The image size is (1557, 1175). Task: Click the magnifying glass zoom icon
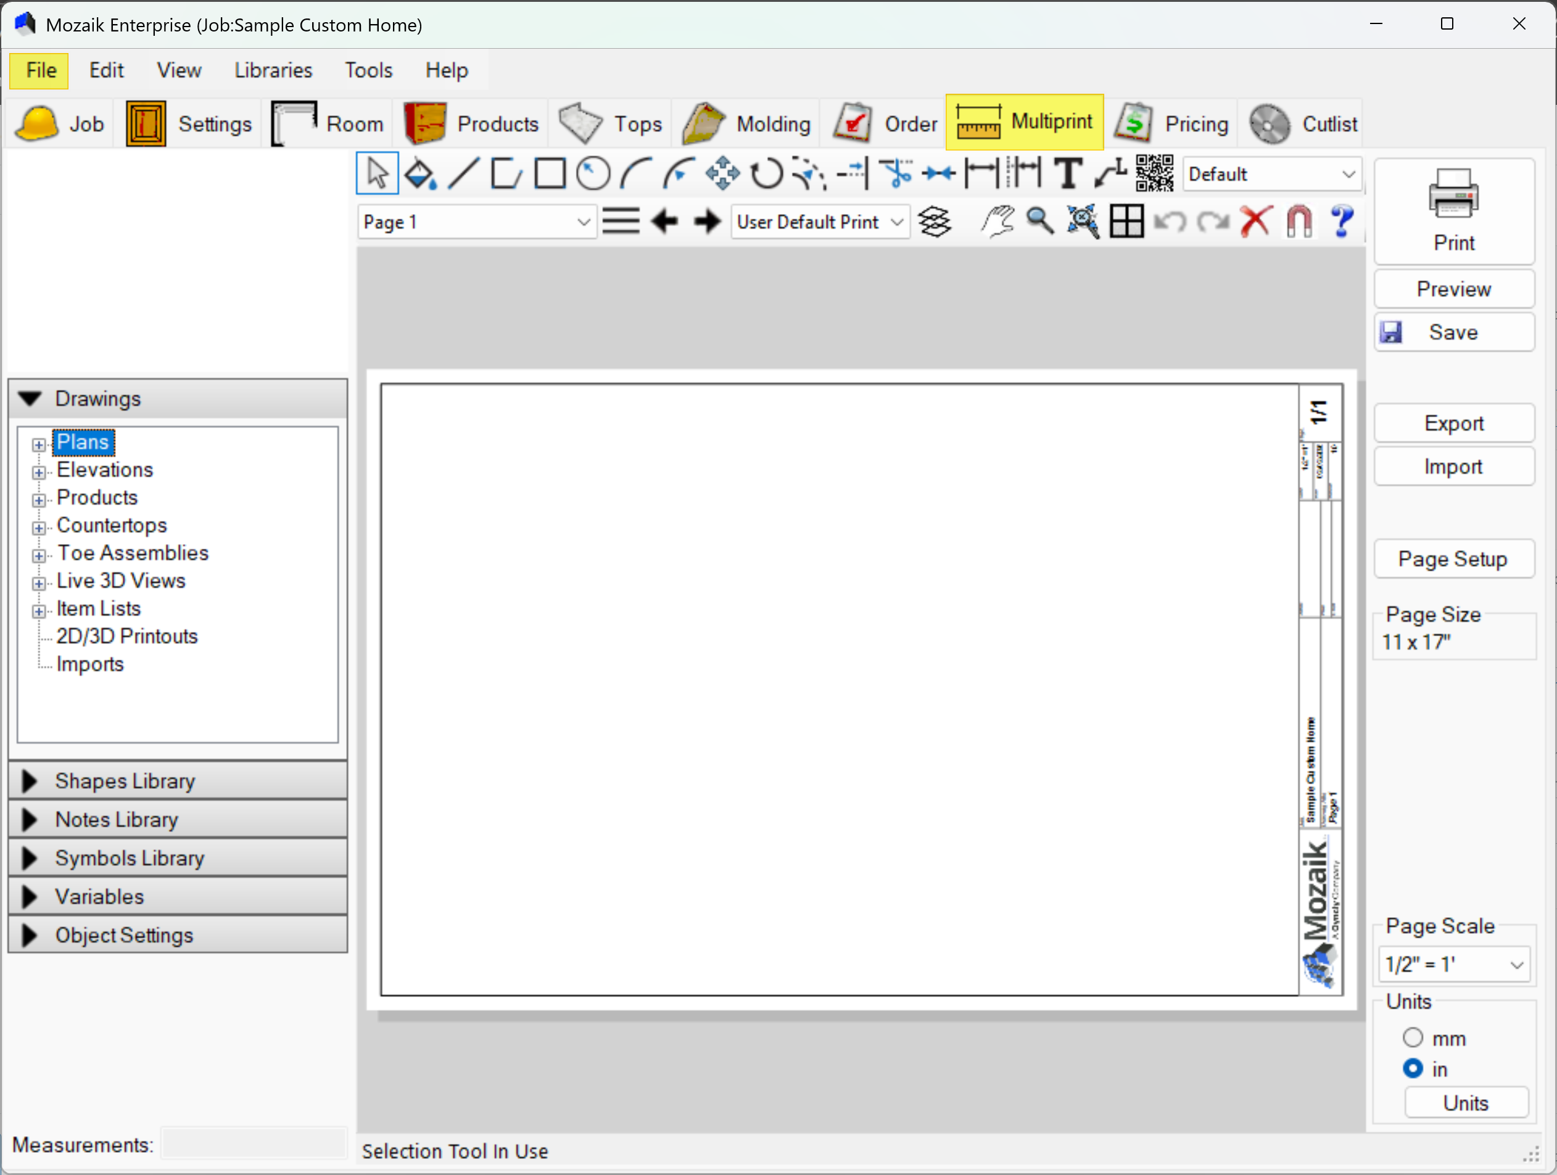click(1039, 222)
